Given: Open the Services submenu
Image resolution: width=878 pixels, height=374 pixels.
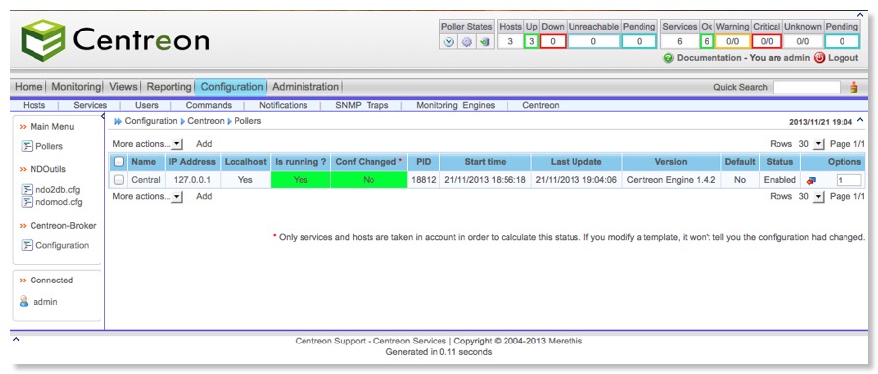Looking at the screenshot, I should point(90,105).
